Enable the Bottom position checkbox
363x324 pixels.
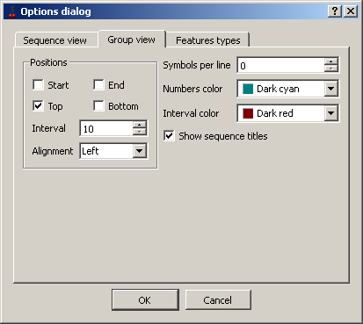[98, 106]
